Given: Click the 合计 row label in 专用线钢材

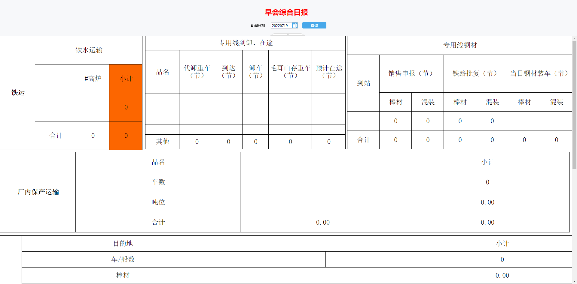Looking at the screenshot, I should (363, 140).
